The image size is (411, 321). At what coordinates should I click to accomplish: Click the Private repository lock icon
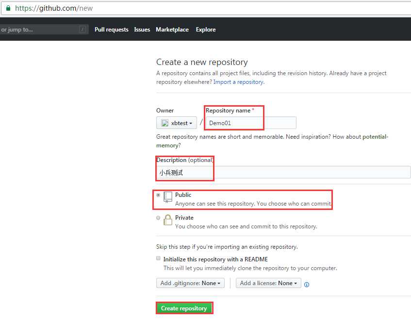pyautogui.click(x=168, y=220)
